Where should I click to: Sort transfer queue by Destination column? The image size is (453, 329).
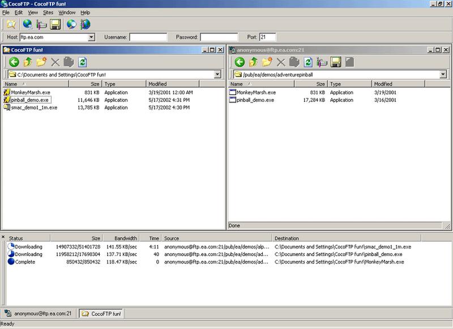click(x=347, y=238)
